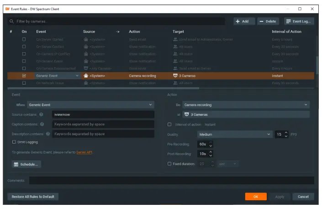The height and width of the screenshot is (209, 322).
Task: Click the Description contains keywords field
Action: pyautogui.click(x=103, y=134)
